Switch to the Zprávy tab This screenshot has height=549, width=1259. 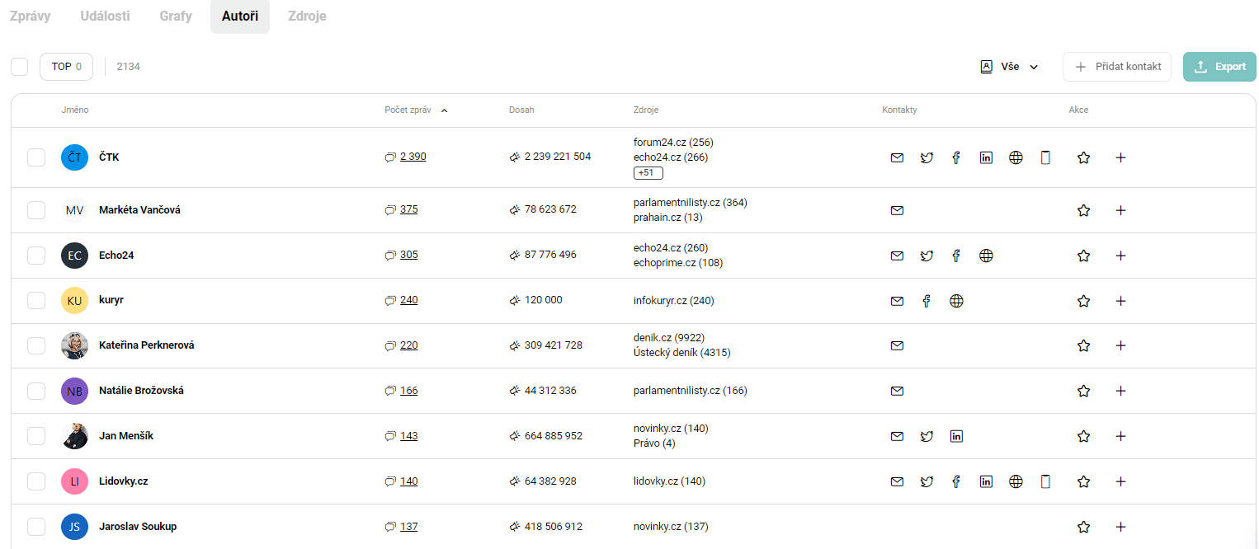point(30,16)
